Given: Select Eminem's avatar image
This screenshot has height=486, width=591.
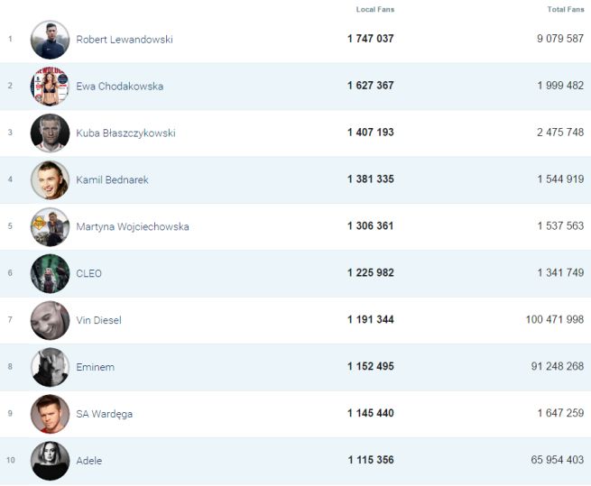Looking at the screenshot, I should click(x=50, y=368).
